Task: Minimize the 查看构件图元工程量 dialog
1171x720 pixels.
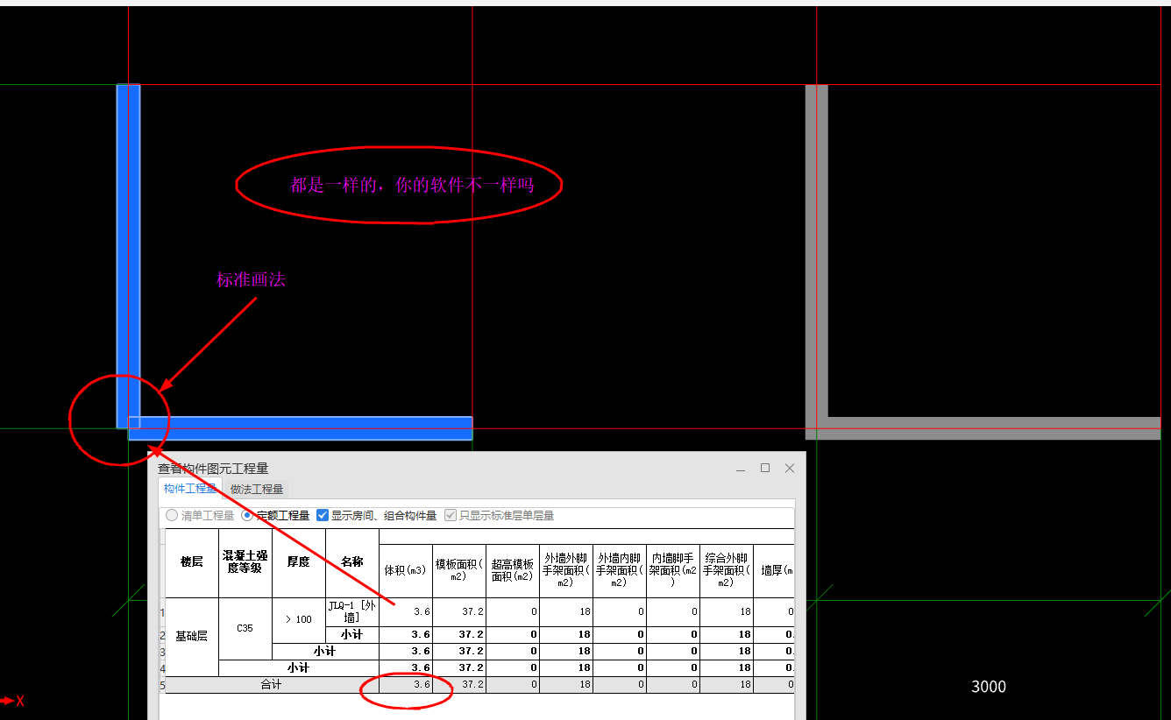Action: point(742,469)
